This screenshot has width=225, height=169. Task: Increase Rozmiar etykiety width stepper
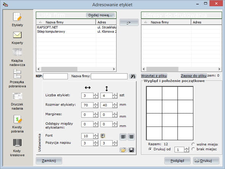click(x=96, y=104)
